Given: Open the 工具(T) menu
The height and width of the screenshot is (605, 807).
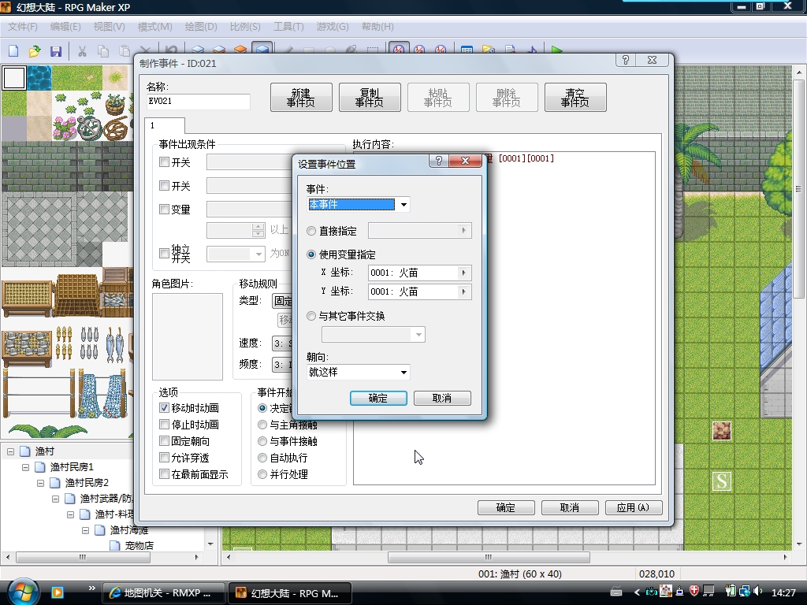Looking at the screenshot, I should [288, 27].
